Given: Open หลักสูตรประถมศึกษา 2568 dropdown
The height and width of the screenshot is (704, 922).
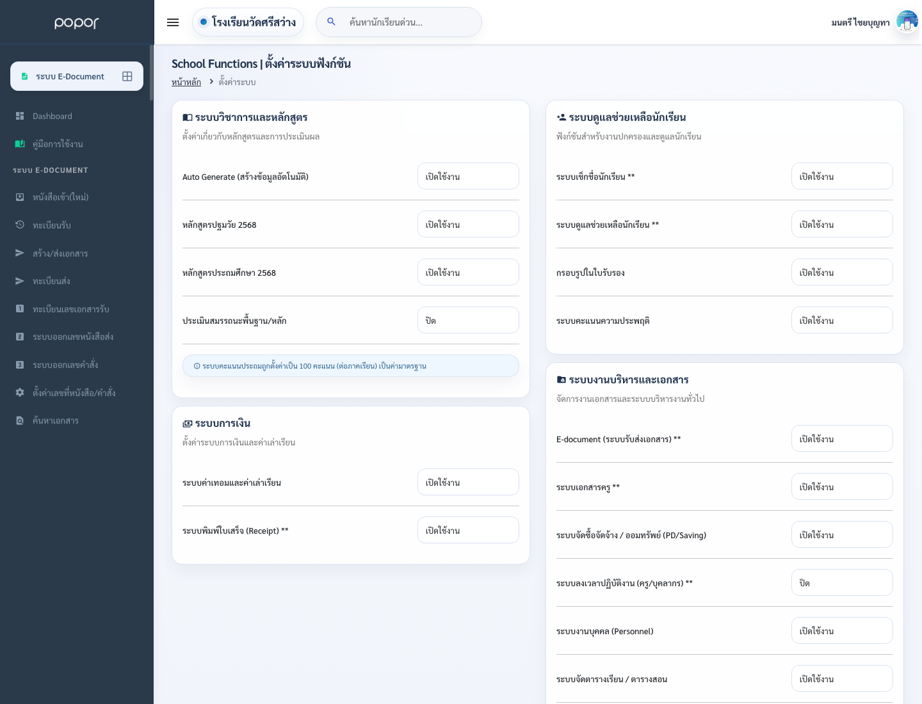Looking at the screenshot, I should point(468,272).
